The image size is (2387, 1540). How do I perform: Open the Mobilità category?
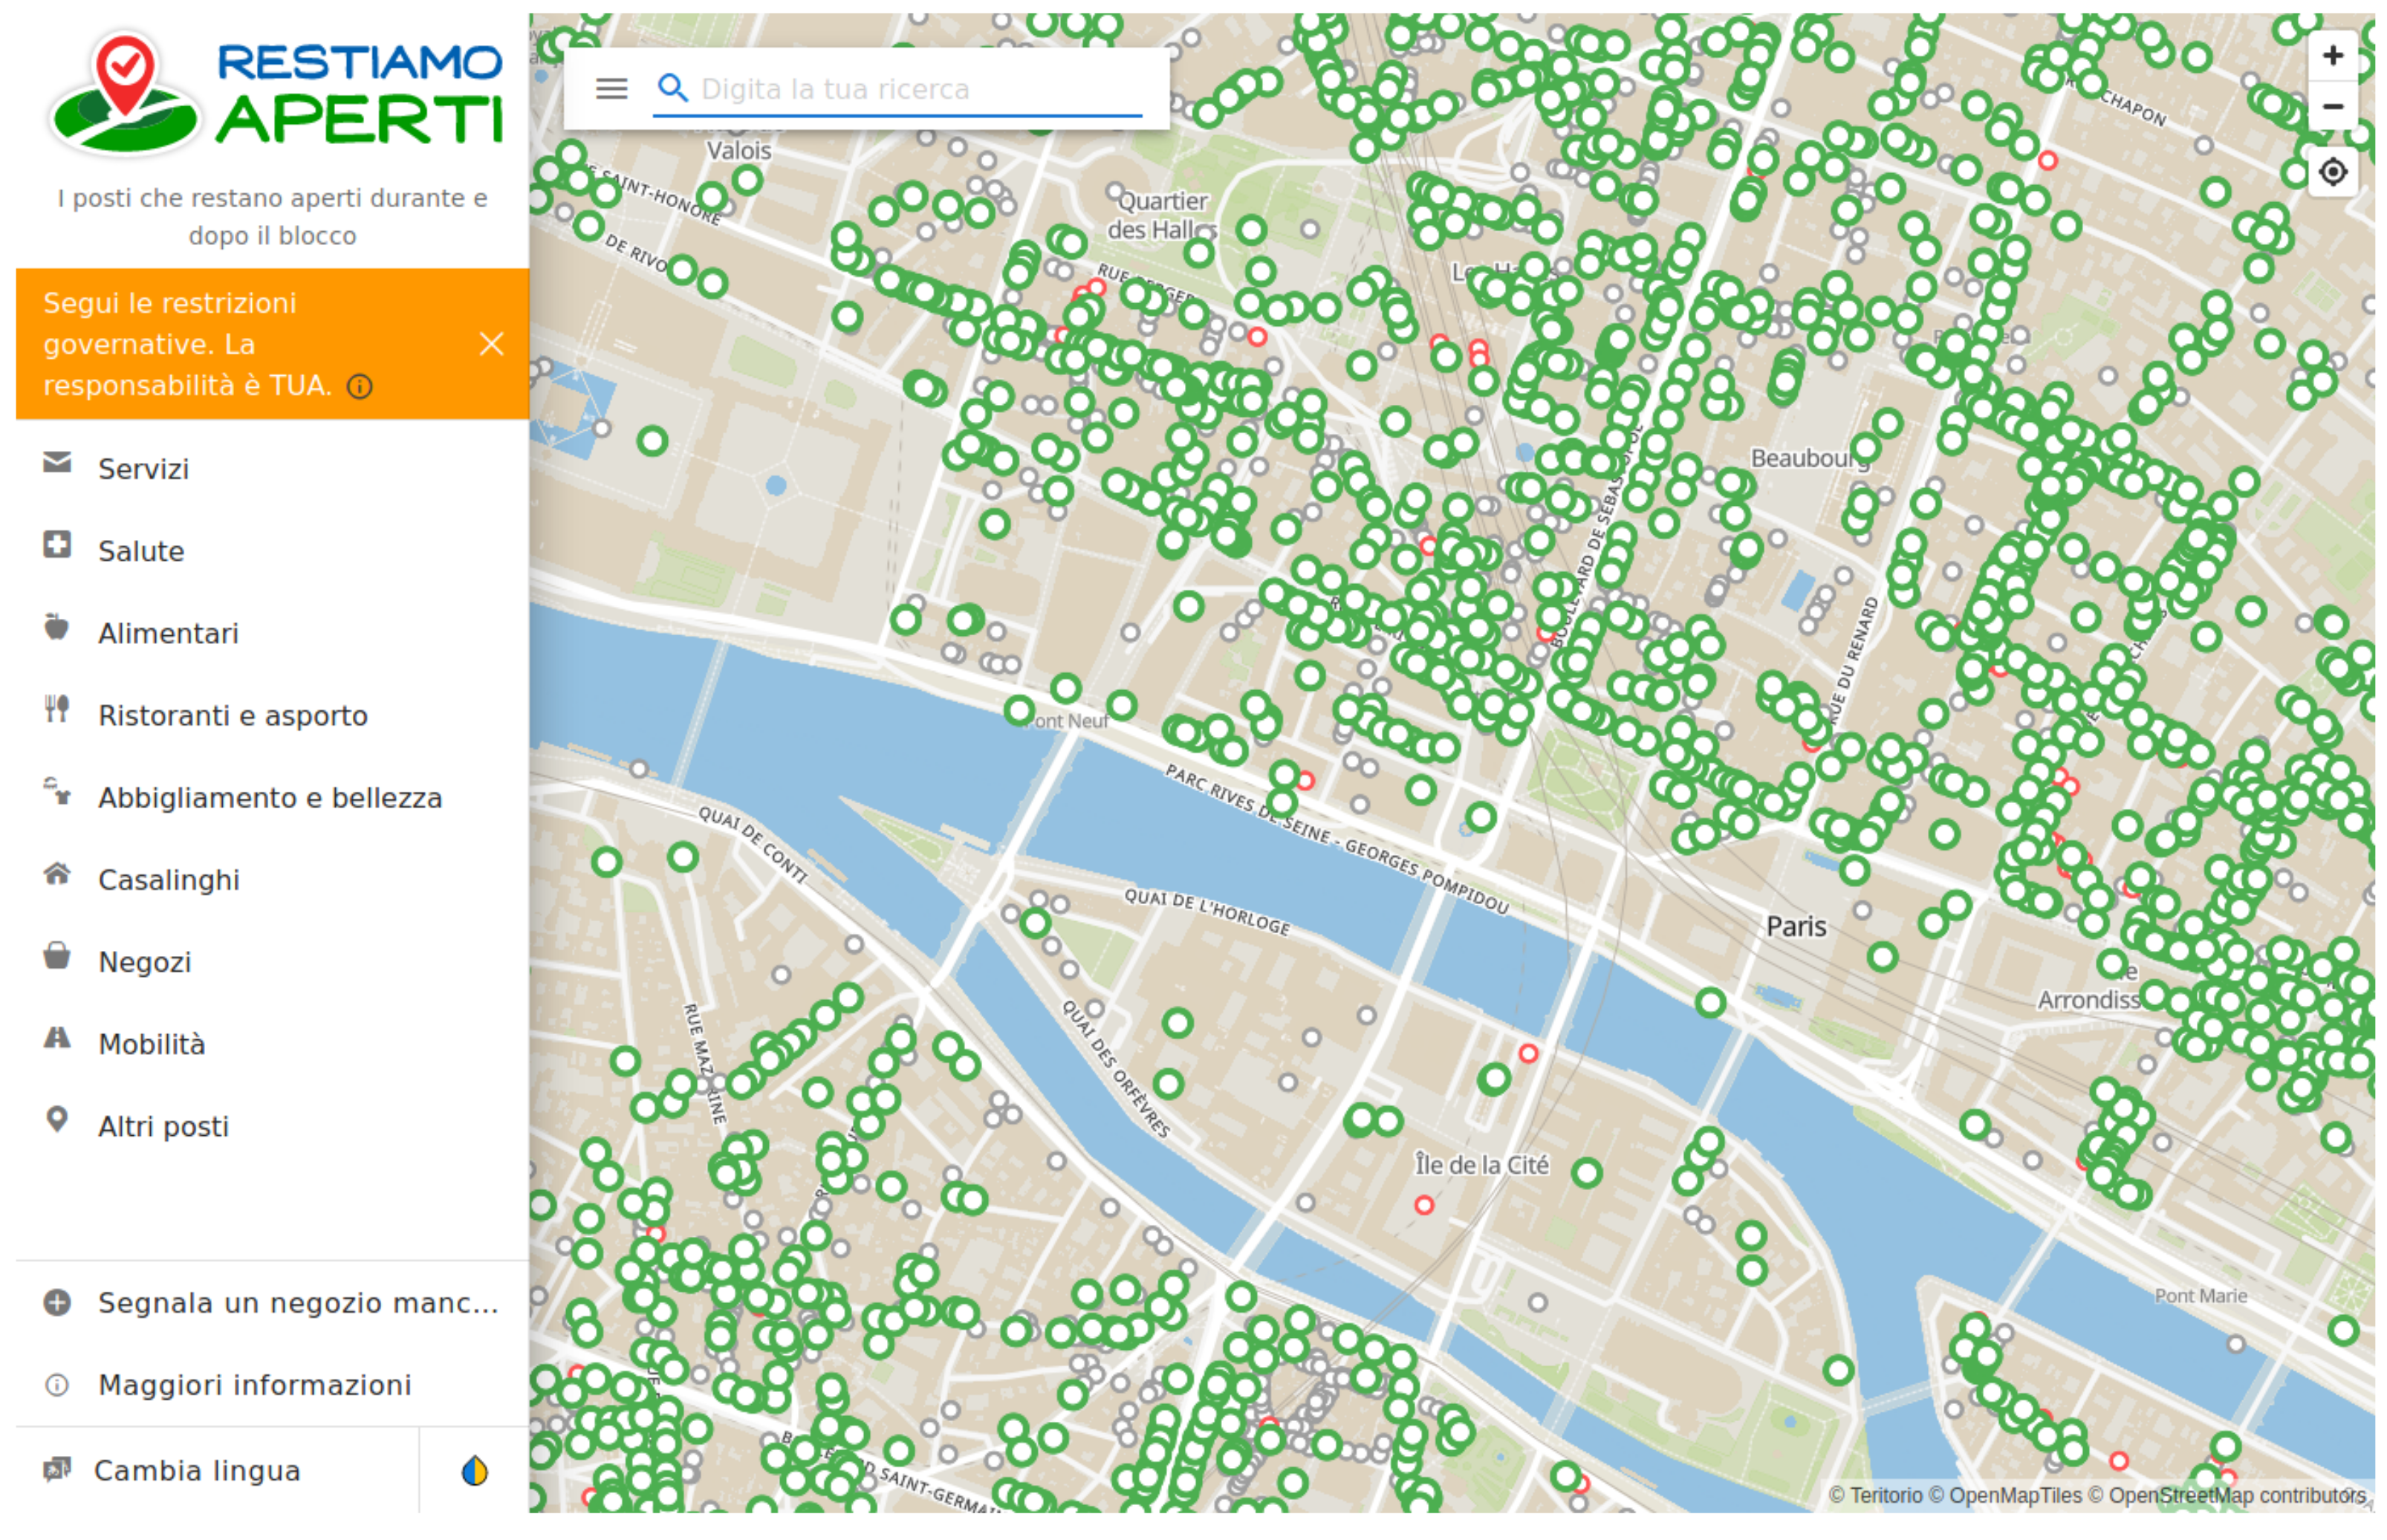(x=151, y=1044)
